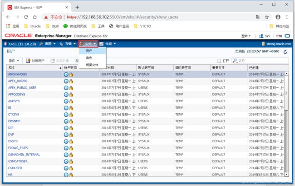The image size is (295, 186).
Task: Click the clock icon in GSMUSER row
Action: coord(66,168)
